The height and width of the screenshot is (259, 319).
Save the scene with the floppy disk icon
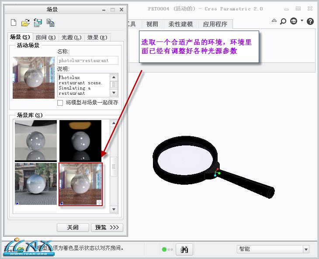(38, 23)
